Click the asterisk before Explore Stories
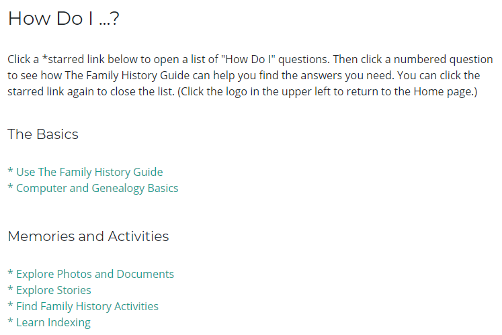The image size is (502, 335). [11, 290]
